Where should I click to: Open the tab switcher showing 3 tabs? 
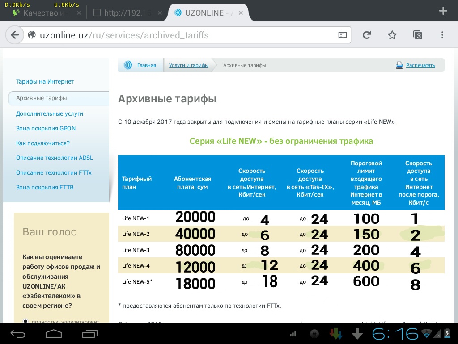pyautogui.click(x=418, y=35)
